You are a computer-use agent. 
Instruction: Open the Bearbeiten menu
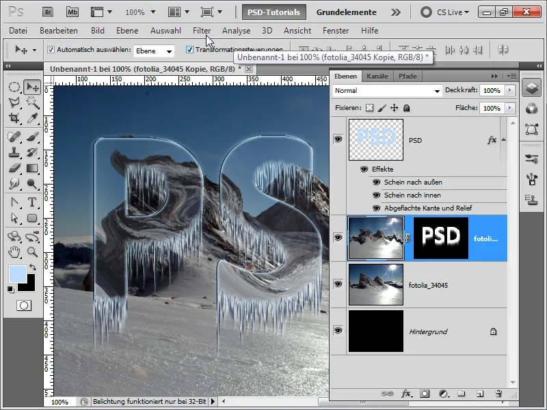pos(59,31)
